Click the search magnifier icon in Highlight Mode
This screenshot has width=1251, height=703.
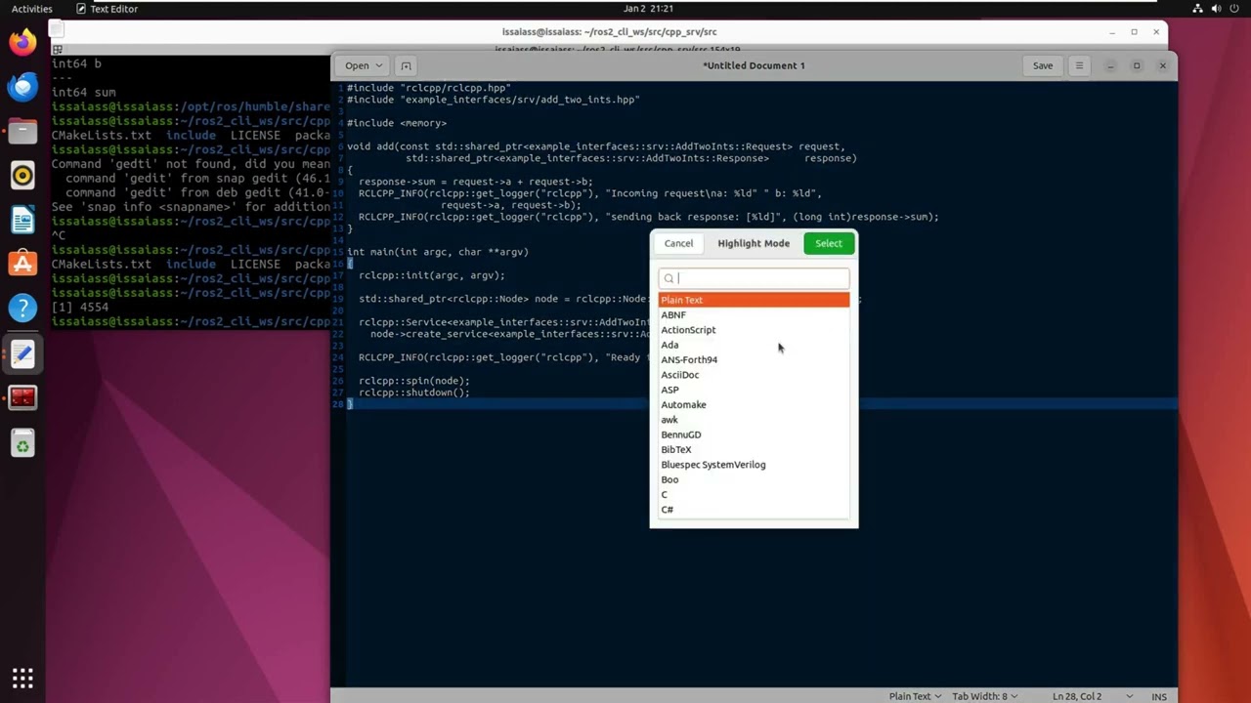[x=669, y=278]
